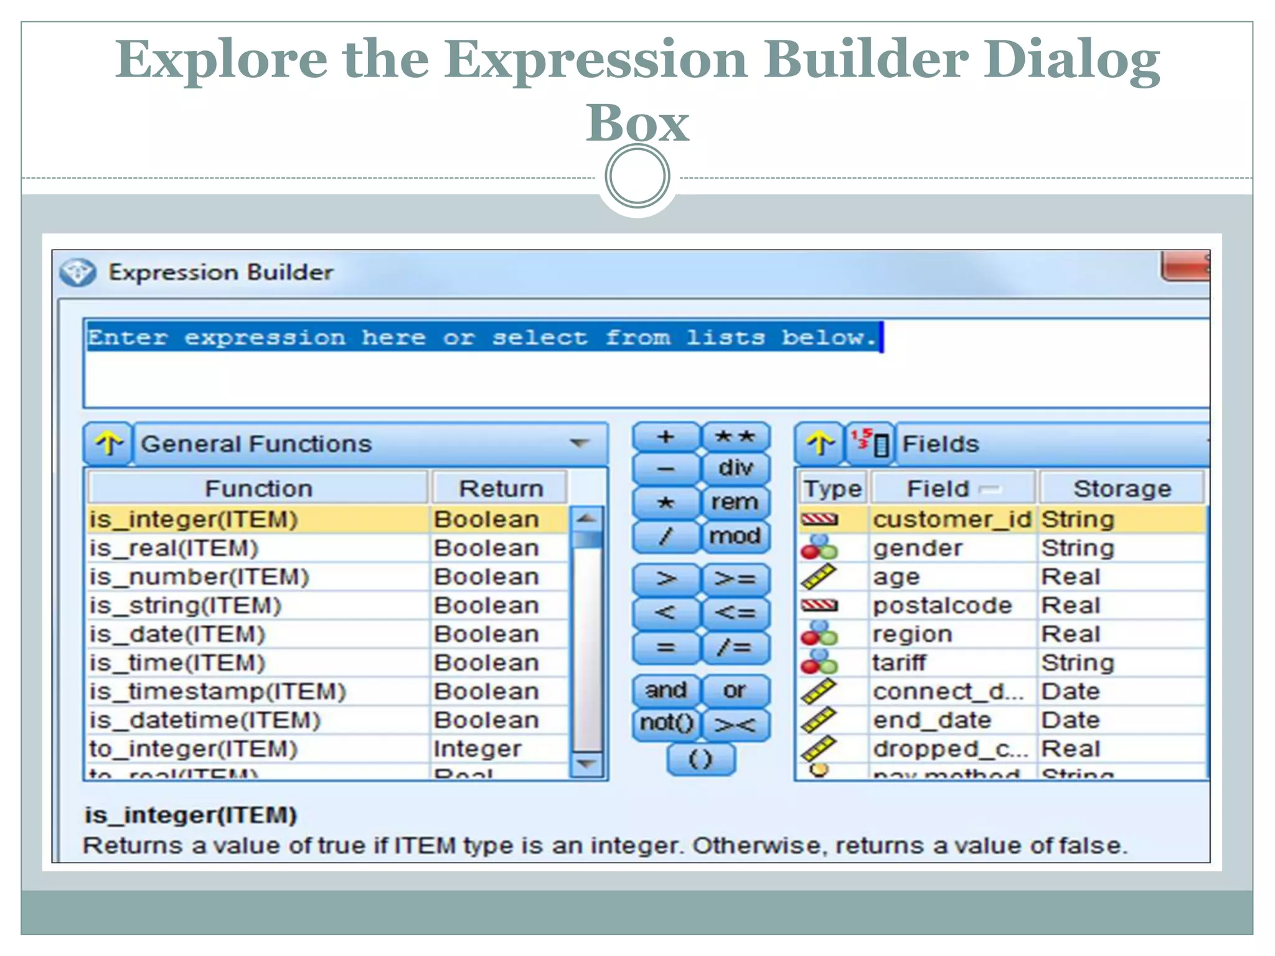Image resolution: width=1275 pixels, height=956 pixels.
Task: Click the gender nominal type icon
Action: [x=819, y=548]
